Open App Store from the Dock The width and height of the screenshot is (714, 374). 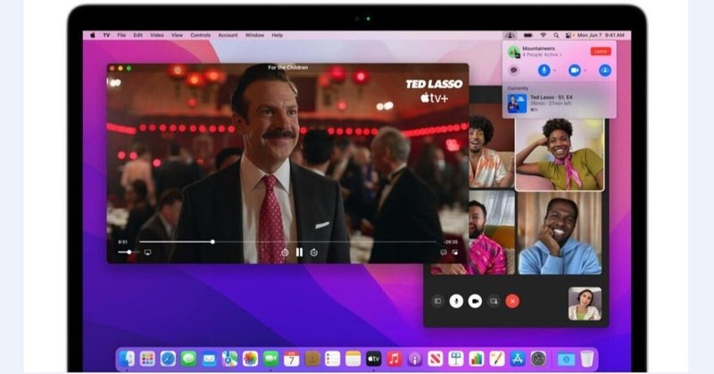point(518,359)
